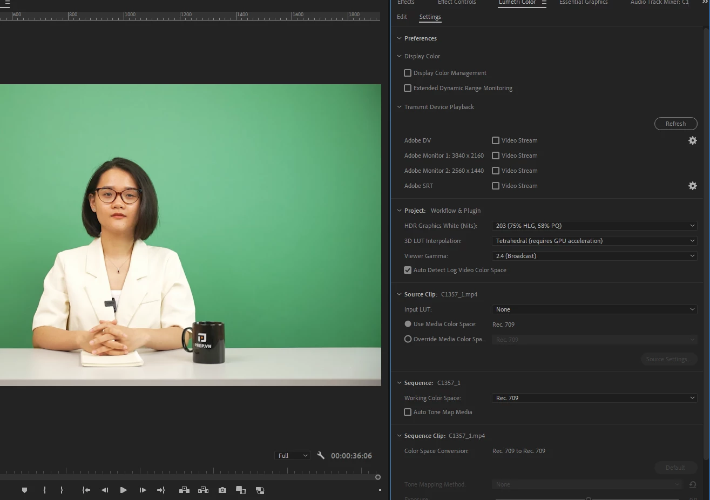Open monitor settings wrench icon
This screenshot has height=500, width=710.
[321, 455]
